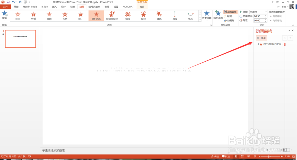Open the Drawing Tools Format (格式) tab
The image size is (297, 160).
(x=142, y=7)
